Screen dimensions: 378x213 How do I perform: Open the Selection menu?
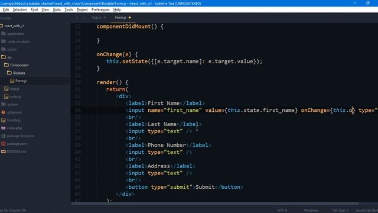click(19, 9)
